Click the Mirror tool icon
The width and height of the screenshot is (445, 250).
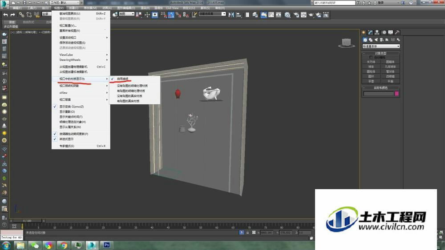tap(231, 15)
